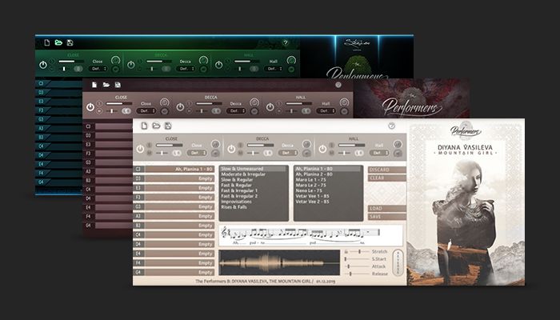
Task: Open DECCA Def. dropdown in beige window
Action: pos(288,153)
